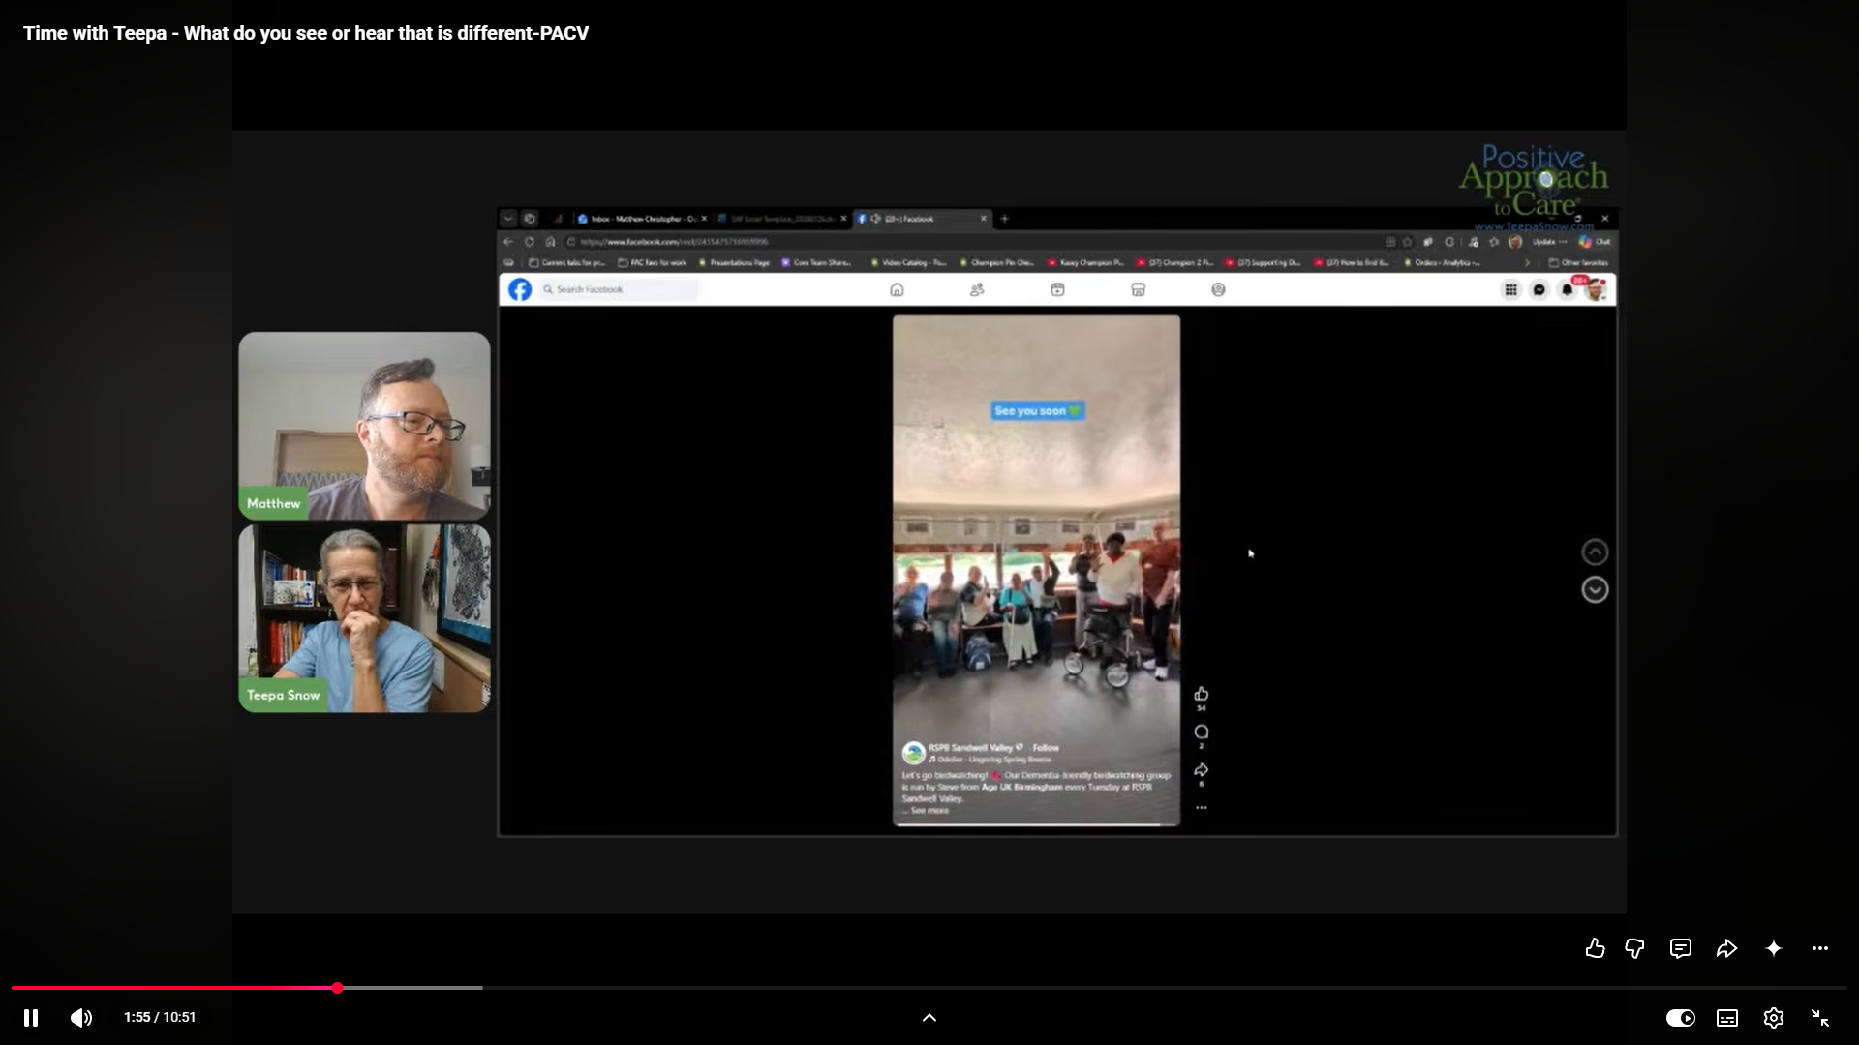The width and height of the screenshot is (1859, 1045).
Task: Open the Facebook profile avatar menu
Action: (x=1597, y=289)
